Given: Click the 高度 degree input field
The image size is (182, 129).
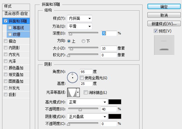Looking at the screenshot, I should click(86, 84).
